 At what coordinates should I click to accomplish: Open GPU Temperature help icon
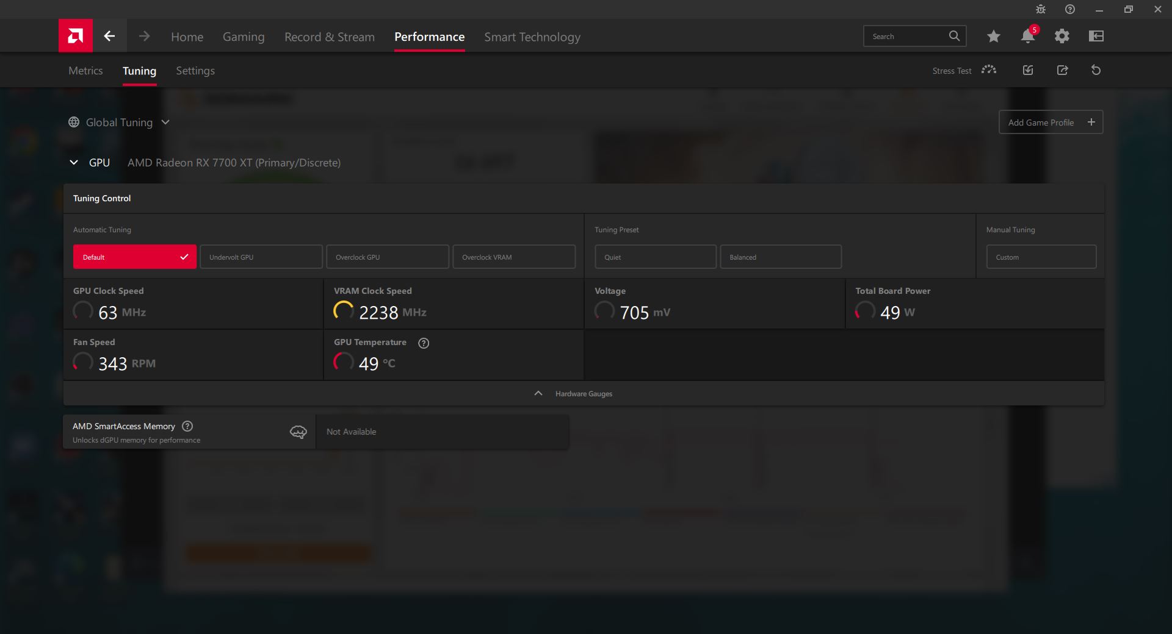pos(424,343)
